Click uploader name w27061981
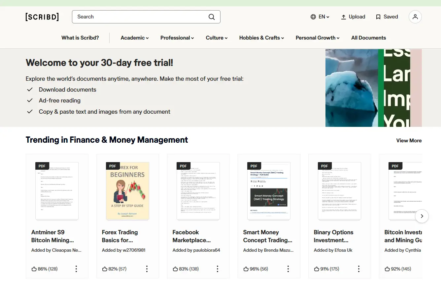Screen dimensions: 441x285 pos(134,250)
